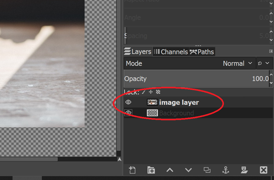Lock position and size of layer
Viewport: 274px width, 180px height.
click(151, 92)
